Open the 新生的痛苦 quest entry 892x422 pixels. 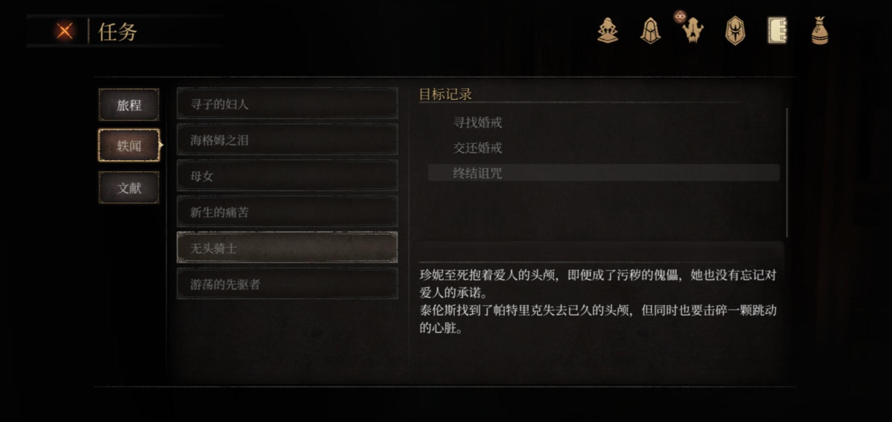click(x=287, y=212)
